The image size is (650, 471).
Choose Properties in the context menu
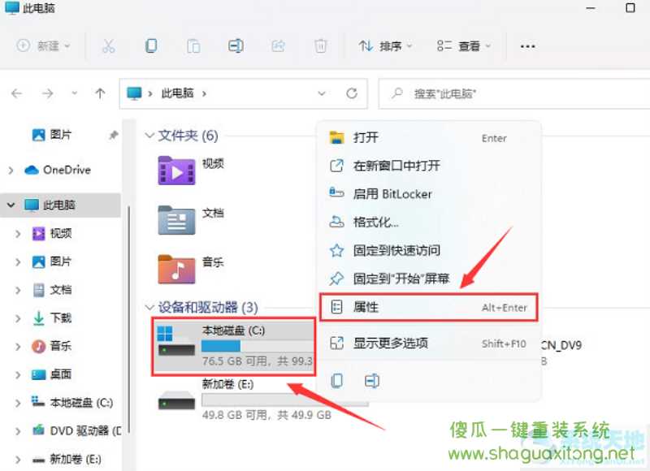click(x=429, y=308)
